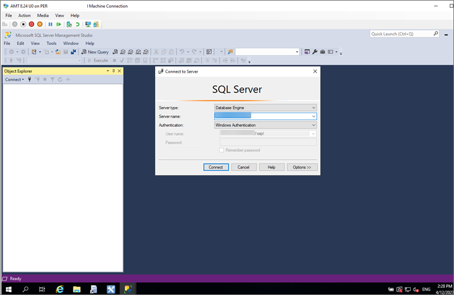This screenshot has width=454, height=295.
Task: Click the Open File folder icon
Action: pyautogui.click(x=58, y=52)
